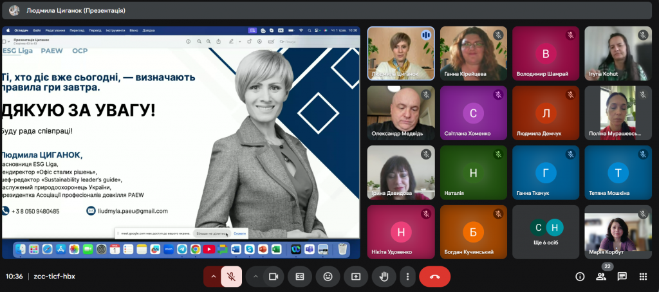Select Марія Корбут video tile
Image resolution: width=659 pixels, height=292 pixels.
(x=618, y=232)
